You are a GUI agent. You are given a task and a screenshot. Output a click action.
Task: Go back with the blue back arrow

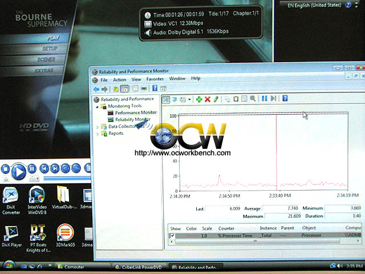[x=96, y=89]
